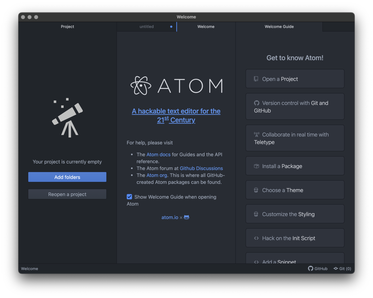The width and height of the screenshot is (373, 298).
Task: Expand Version control with Git and GitHub
Action: point(295,106)
